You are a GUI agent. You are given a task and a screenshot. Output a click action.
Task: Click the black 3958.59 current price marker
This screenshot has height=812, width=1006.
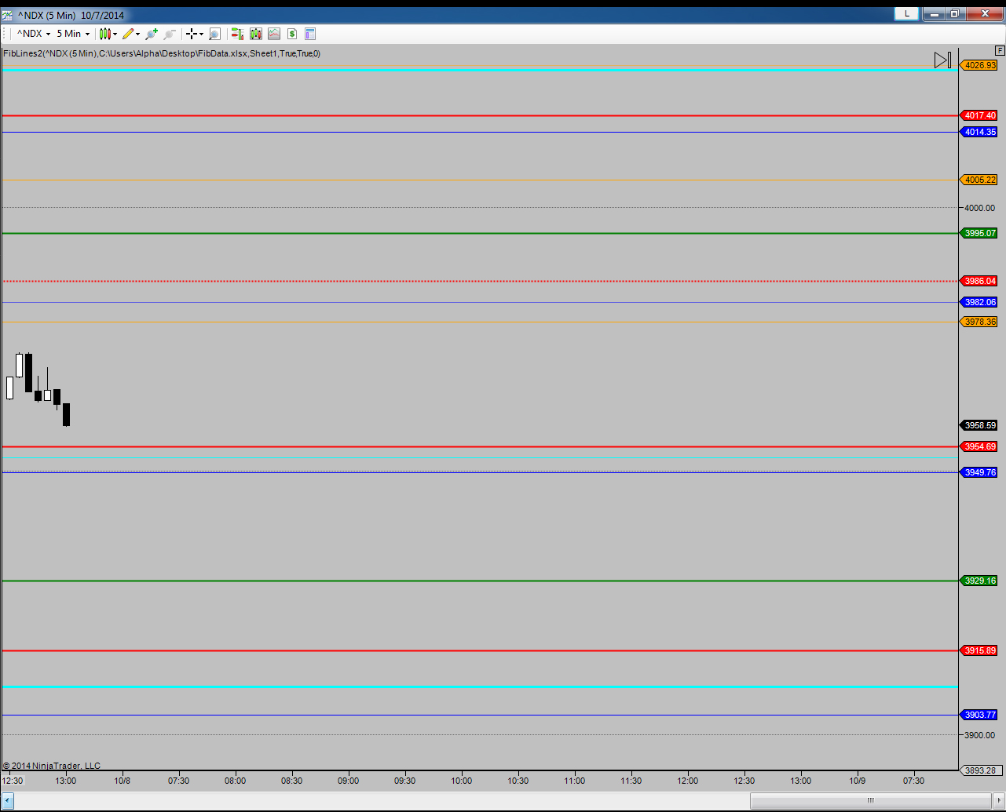[979, 425]
